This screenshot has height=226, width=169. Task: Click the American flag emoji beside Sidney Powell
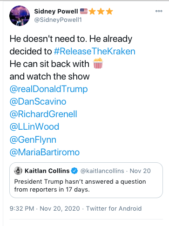pyautogui.click(x=84, y=11)
